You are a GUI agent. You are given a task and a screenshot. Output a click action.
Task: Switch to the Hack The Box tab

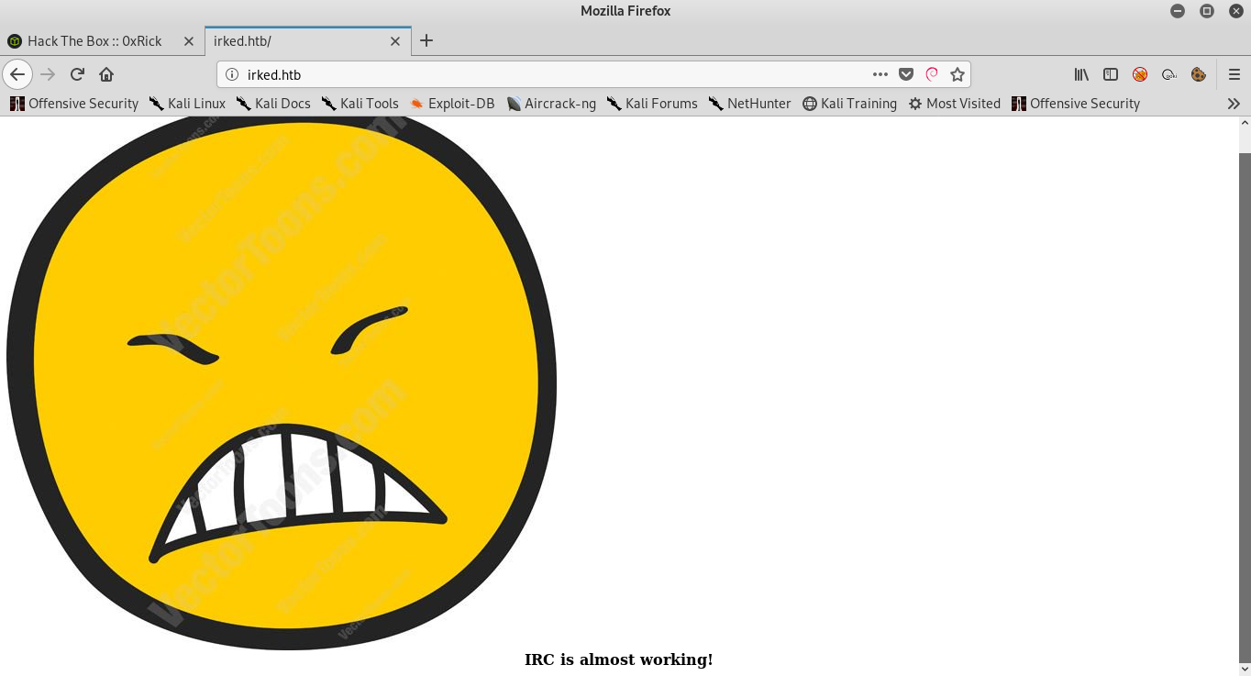(94, 41)
